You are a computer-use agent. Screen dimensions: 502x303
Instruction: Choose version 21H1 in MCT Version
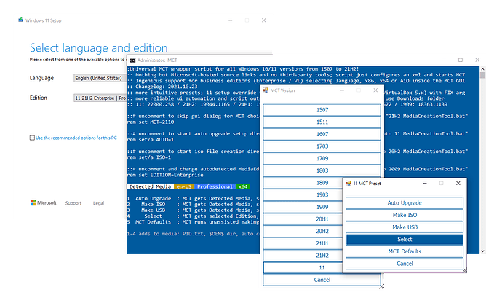303,243
